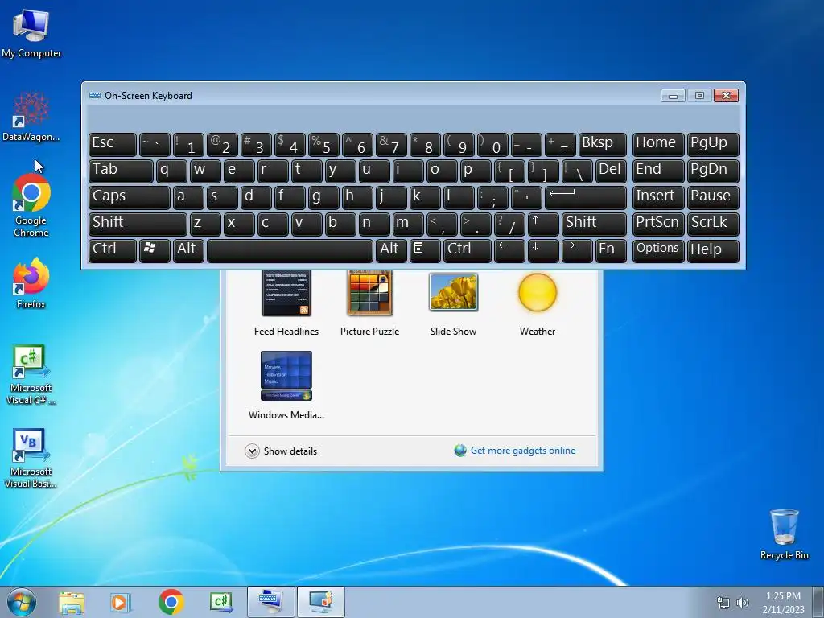Open the network tray icon
This screenshot has height=618, width=824.
pos(723,603)
